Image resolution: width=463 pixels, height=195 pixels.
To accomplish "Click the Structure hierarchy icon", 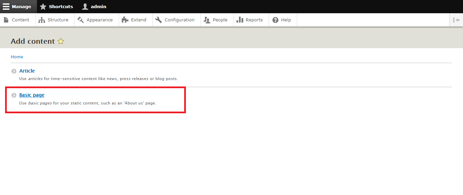I will coord(42,20).
